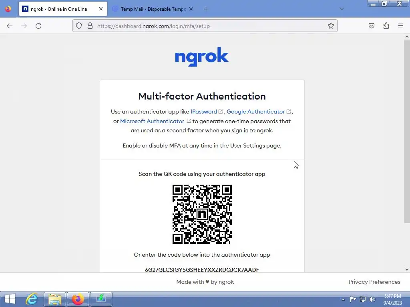Open the Google Authenticator link

tap(256, 112)
